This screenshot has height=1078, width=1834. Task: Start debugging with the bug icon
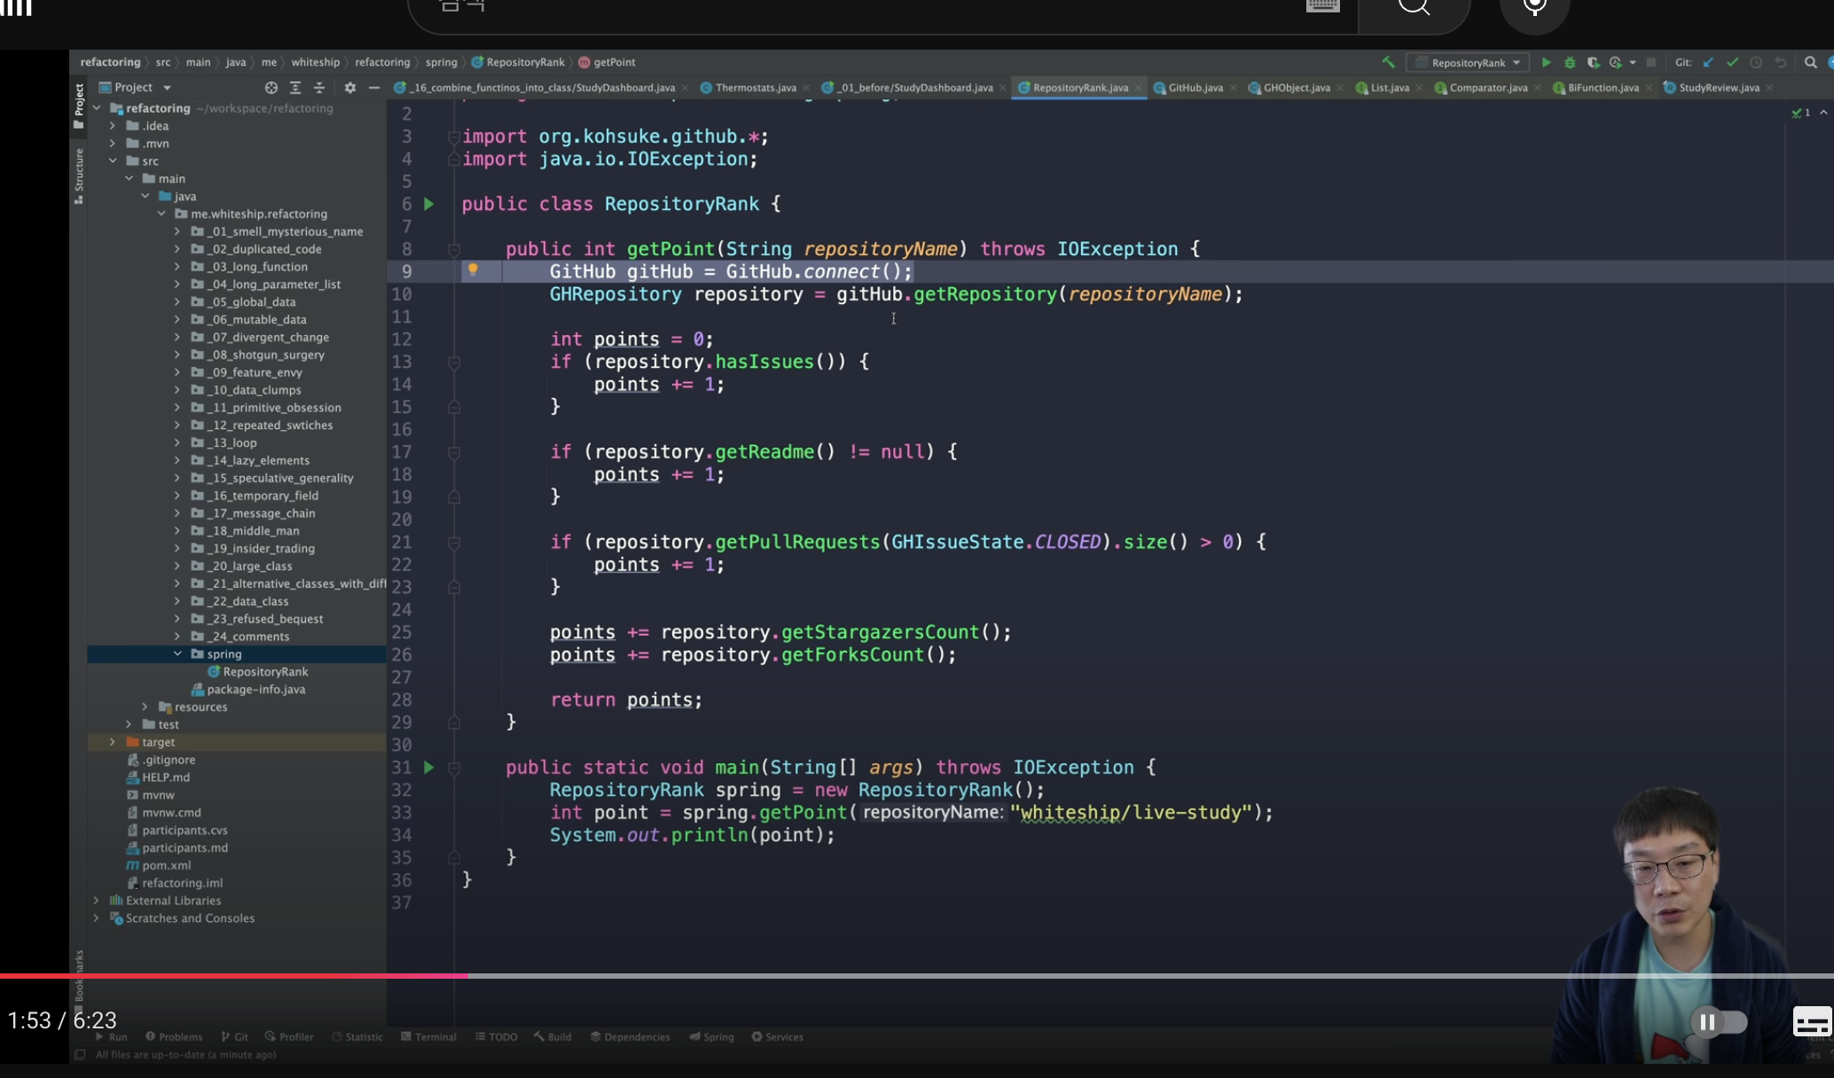pos(1570,62)
